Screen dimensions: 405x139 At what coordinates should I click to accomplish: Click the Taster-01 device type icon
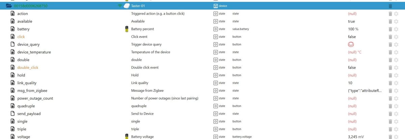click(x=216, y=6)
